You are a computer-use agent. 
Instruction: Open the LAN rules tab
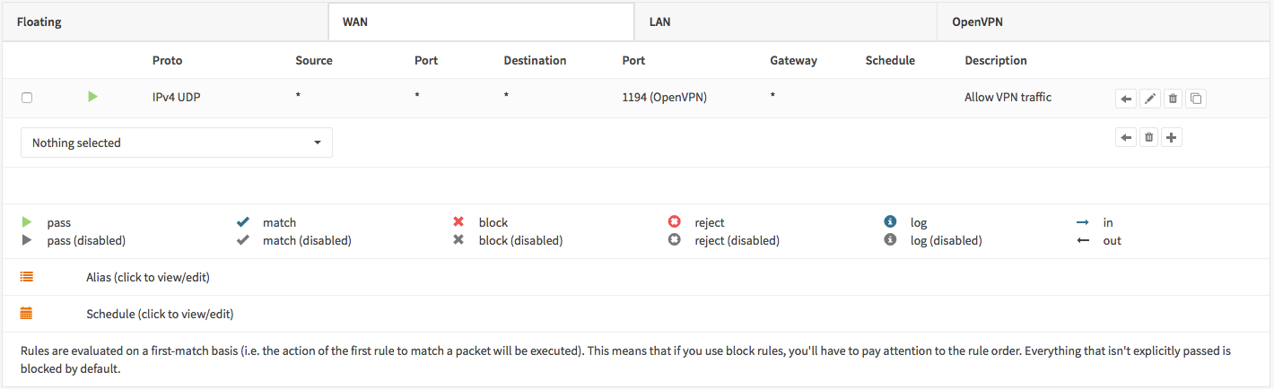click(x=659, y=22)
